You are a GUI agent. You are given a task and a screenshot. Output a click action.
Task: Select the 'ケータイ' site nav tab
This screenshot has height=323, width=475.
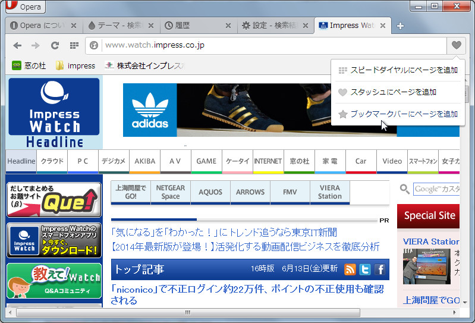pyautogui.click(x=237, y=161)
